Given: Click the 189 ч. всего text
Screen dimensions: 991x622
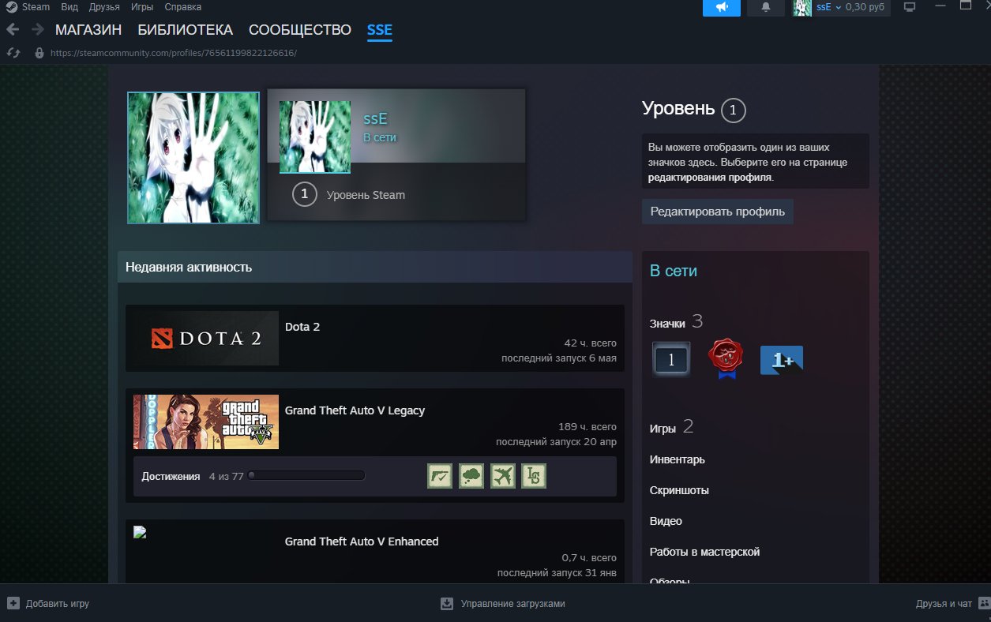Looking at the screenshot, I should coord(587,427).
